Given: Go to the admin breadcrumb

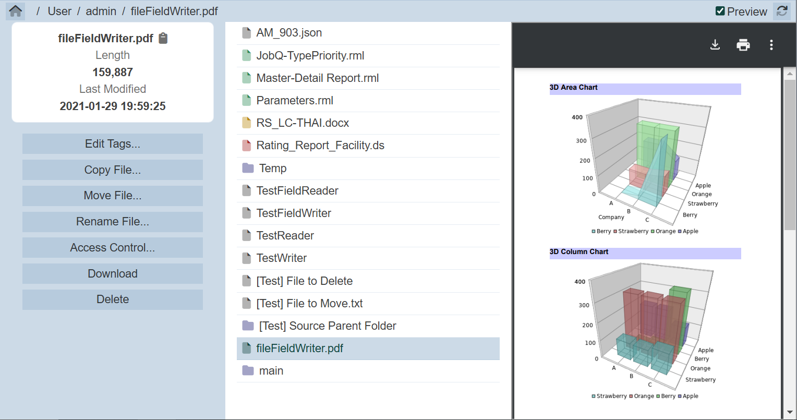Looking at the screenshot, I should pos(101,11).
